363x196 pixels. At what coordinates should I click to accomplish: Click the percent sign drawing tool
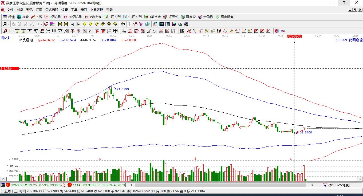[x=195, y=31]
